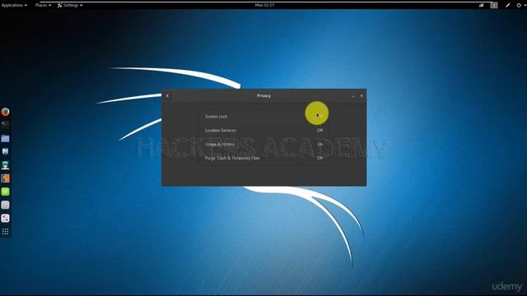Screen dimensions: 527x296
Task: Click the pen-shaped icon in top bar
Action: pyautogui.click(x=507, y=5)
